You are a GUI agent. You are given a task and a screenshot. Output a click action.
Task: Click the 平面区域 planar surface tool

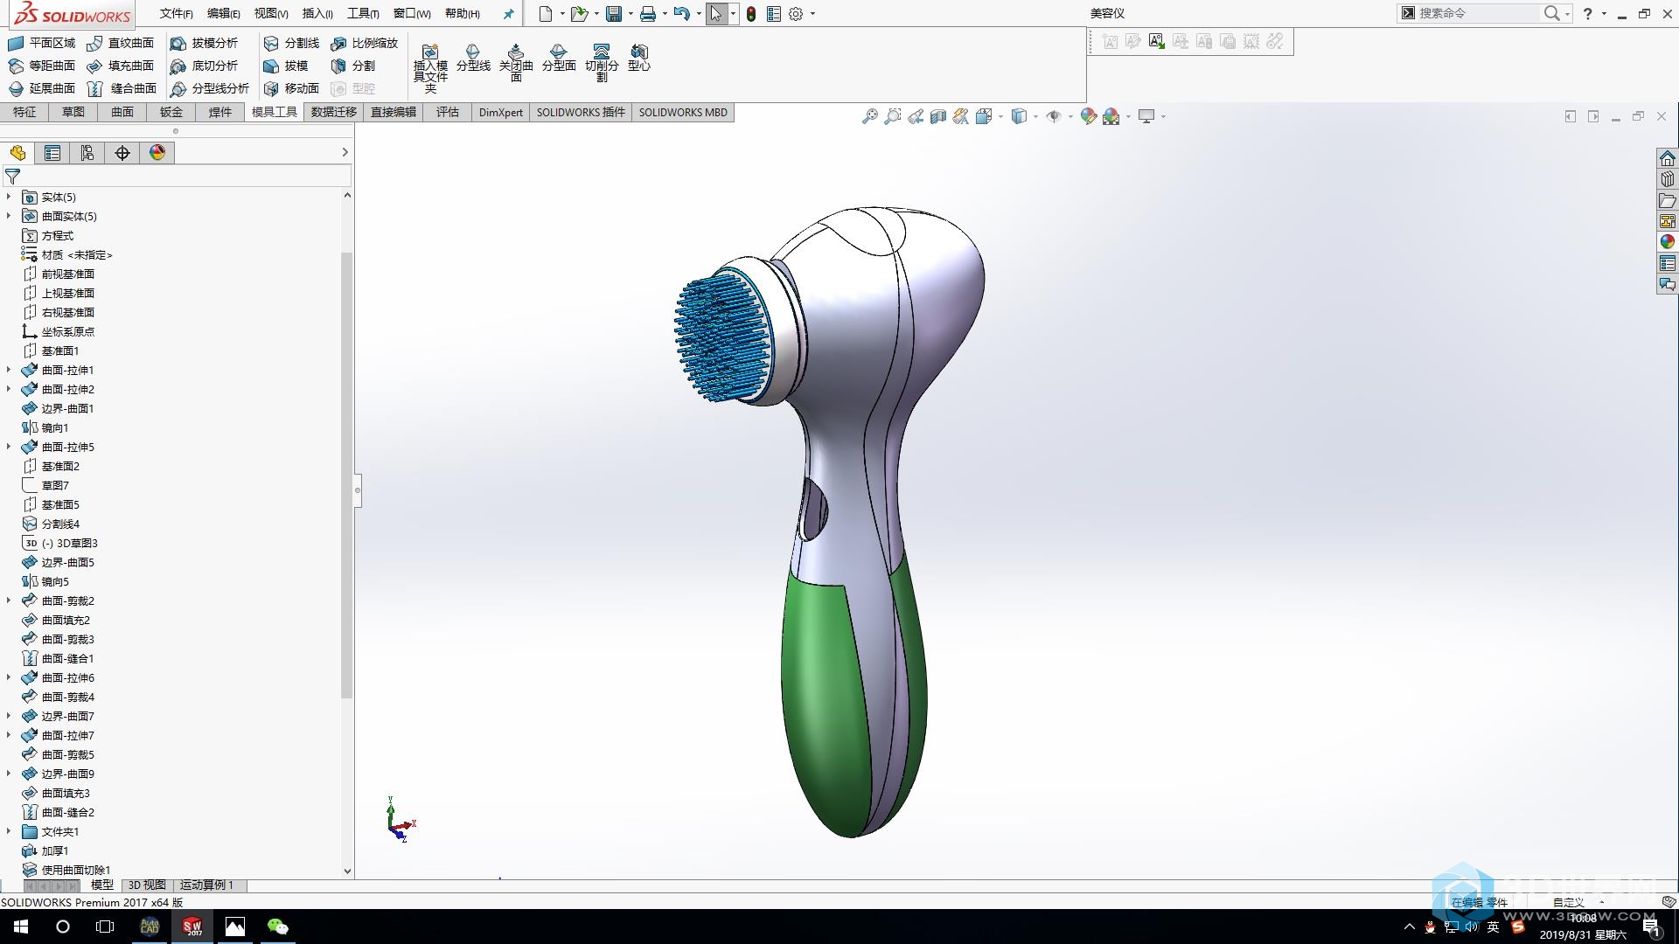click(41, 43)
